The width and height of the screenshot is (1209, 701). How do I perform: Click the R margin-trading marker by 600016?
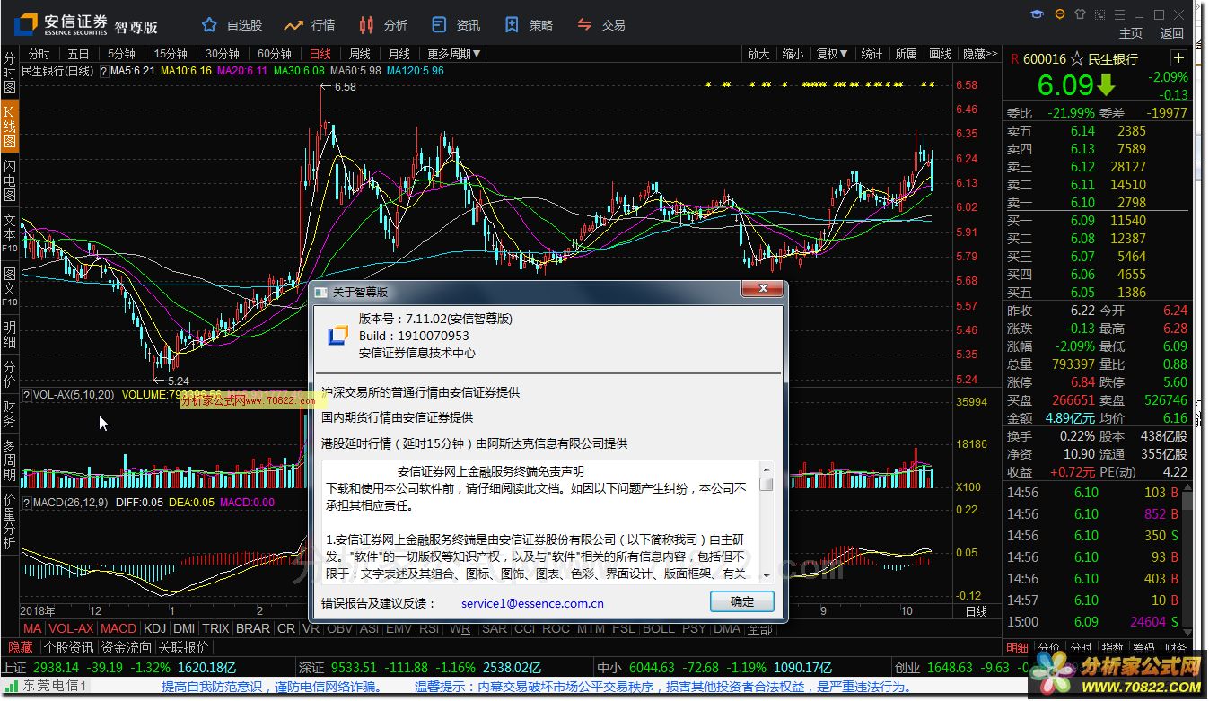point(1014,59)
